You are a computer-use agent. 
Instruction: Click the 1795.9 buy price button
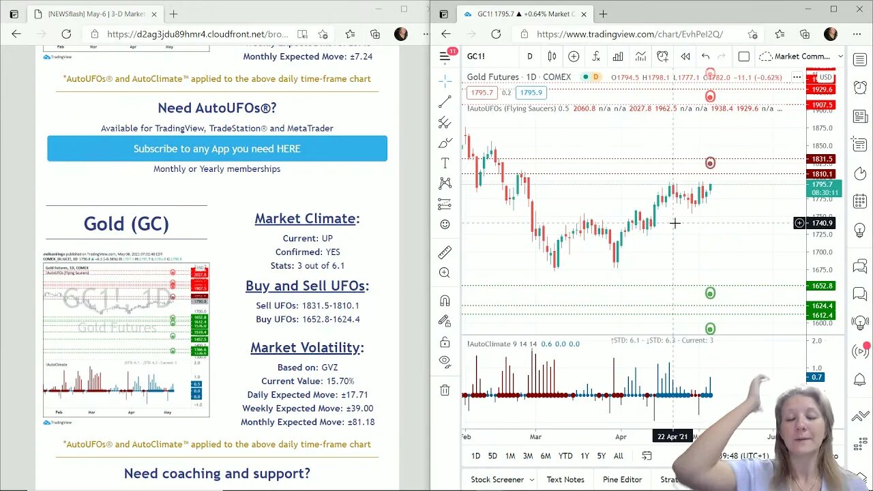click(x=530, y=93)
